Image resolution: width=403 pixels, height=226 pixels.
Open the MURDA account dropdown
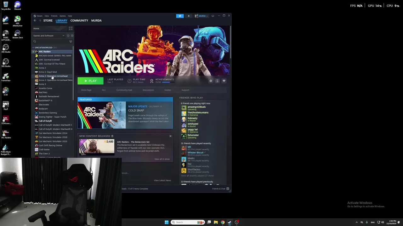[x=201, y=16]
